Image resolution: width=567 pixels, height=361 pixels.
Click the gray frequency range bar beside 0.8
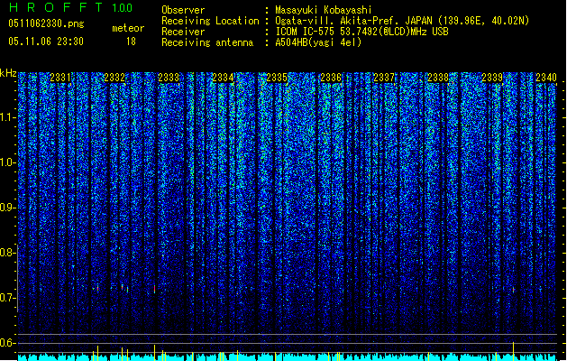click(x=17, y=278)
